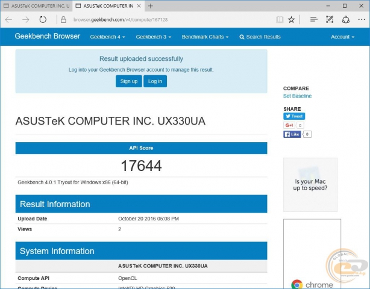Screen dimensions: 370x289
Task: Click the ASUSTeK COMPUTER INC. UX330UA page heading
Action: coord(110,121)
